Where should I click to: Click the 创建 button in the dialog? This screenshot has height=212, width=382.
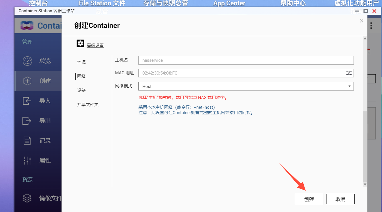(x=309, y=199)
